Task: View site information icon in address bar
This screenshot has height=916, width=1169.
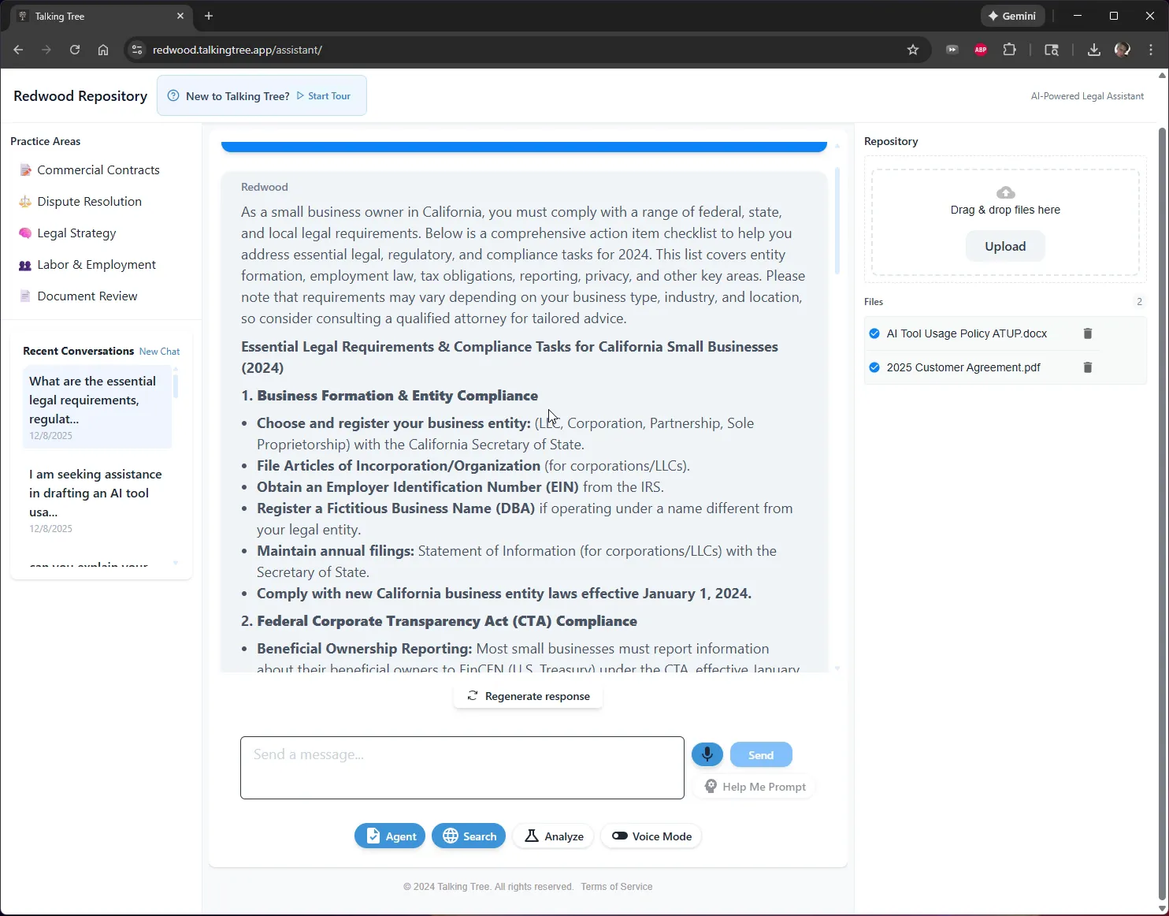Action: tap(137, 50)
